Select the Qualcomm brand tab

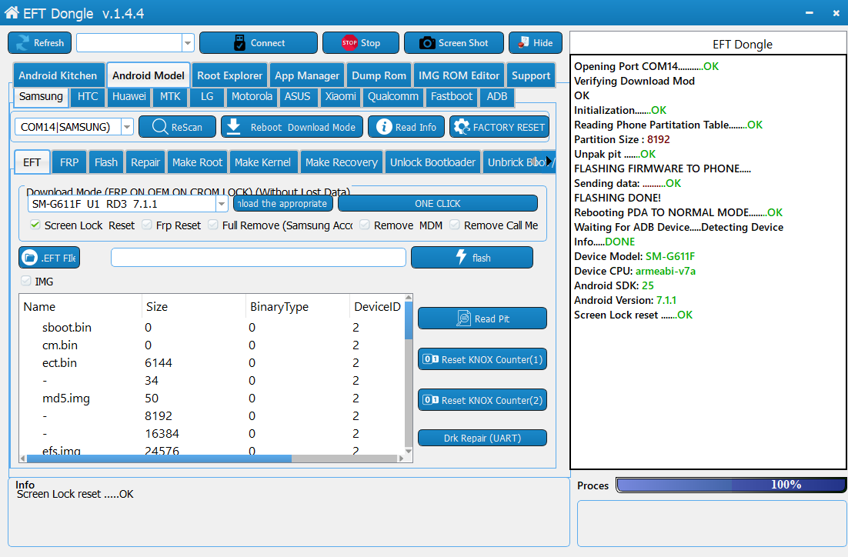(x=393, y=96)
